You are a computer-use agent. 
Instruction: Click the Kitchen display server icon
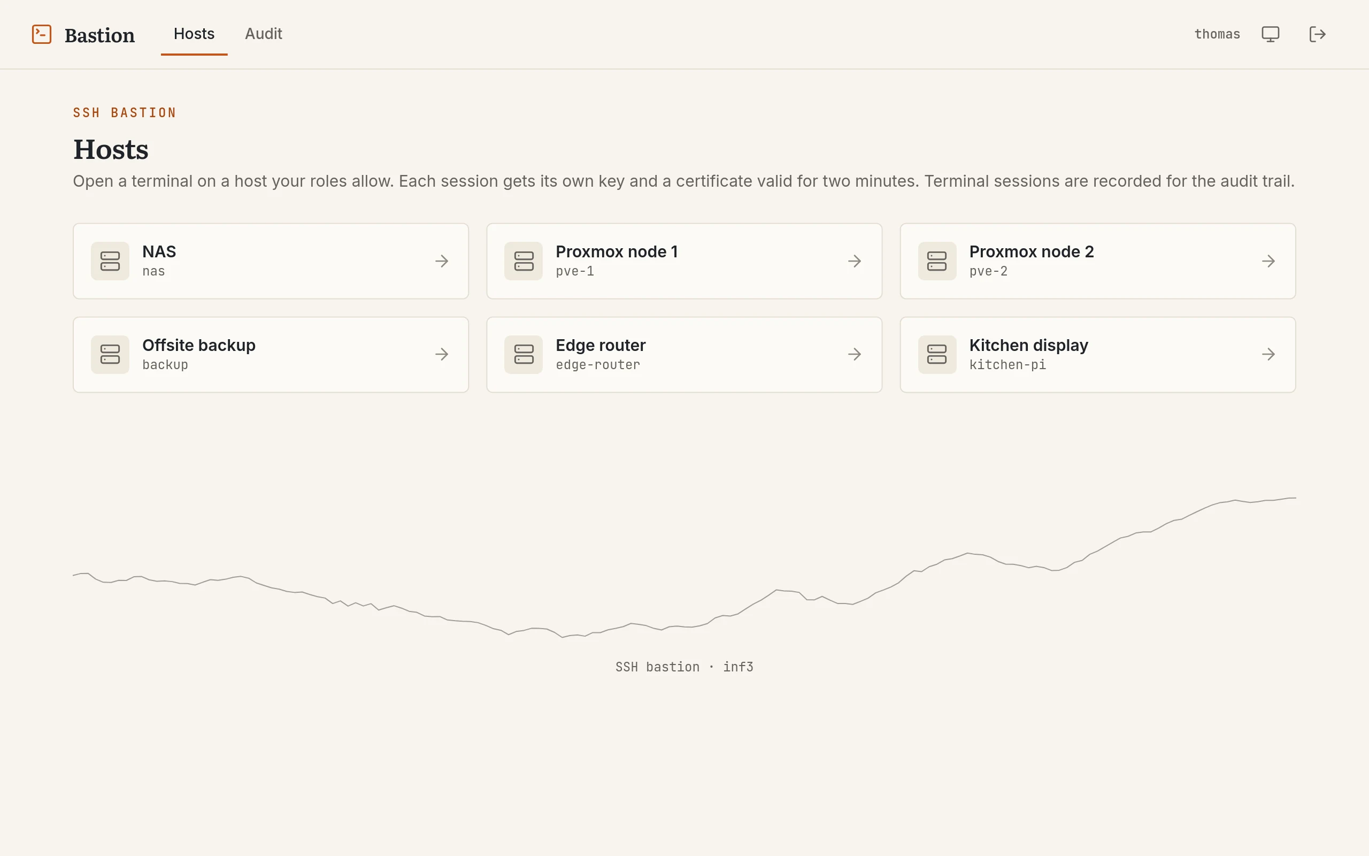[x=937, y=354]
